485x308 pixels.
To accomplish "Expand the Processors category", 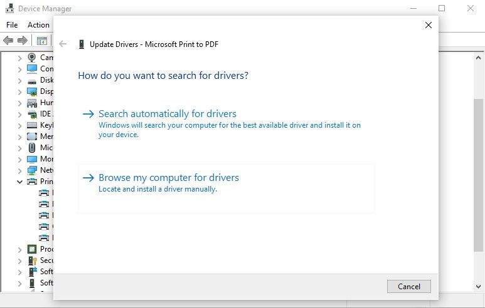I will 20,249.
